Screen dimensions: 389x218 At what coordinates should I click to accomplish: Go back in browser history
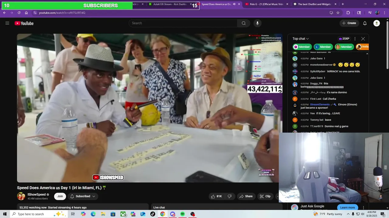(x=4, y=13)
